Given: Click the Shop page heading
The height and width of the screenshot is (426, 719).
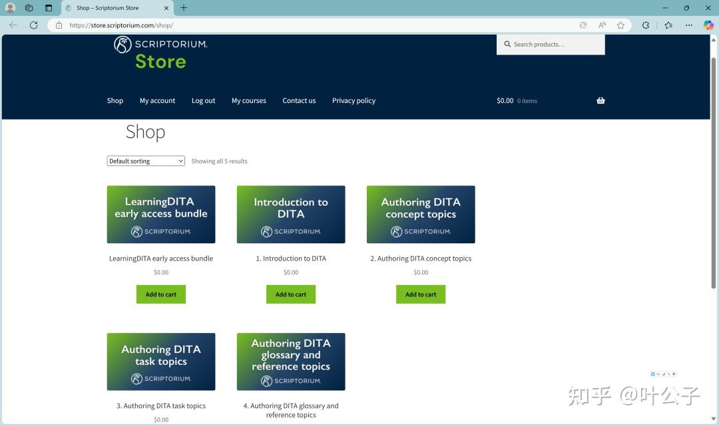Looking at the screenshot, I should point(145,132).
